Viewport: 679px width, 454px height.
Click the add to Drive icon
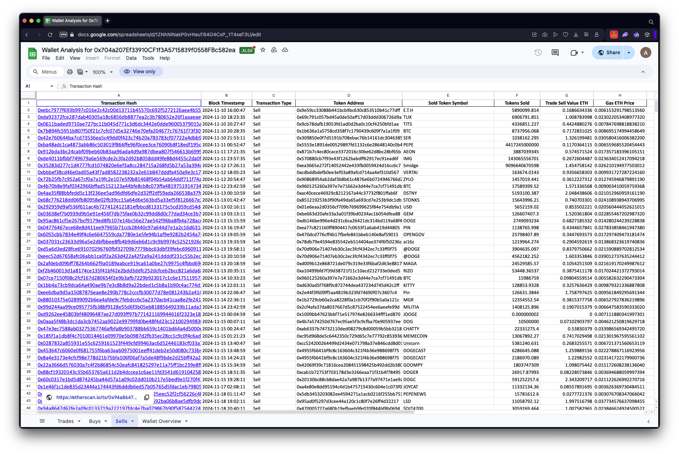tap(274, 50)
